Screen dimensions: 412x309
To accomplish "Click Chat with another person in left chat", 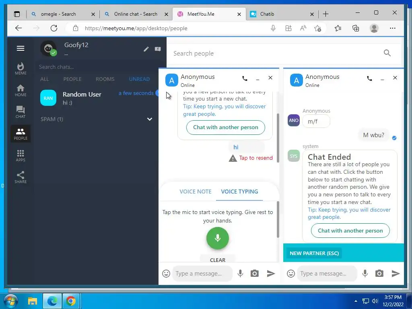I will [x=226, y=128].
